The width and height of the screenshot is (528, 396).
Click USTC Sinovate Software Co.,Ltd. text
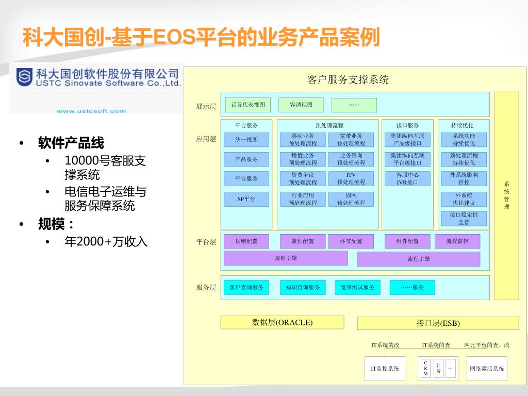(108, 83)
